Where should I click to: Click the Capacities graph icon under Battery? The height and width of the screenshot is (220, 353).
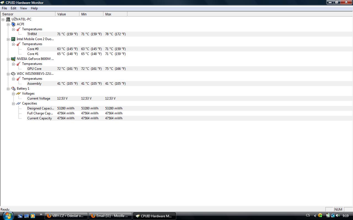click(x=18, y=103)
